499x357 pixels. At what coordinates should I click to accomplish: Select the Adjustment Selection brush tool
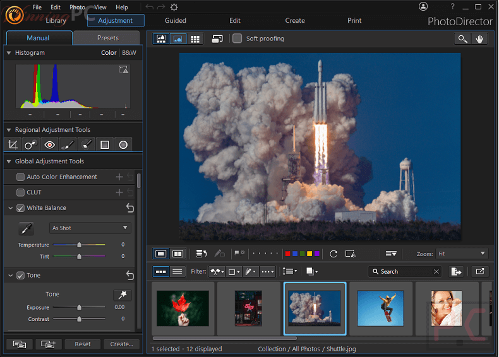coord(87,144)
